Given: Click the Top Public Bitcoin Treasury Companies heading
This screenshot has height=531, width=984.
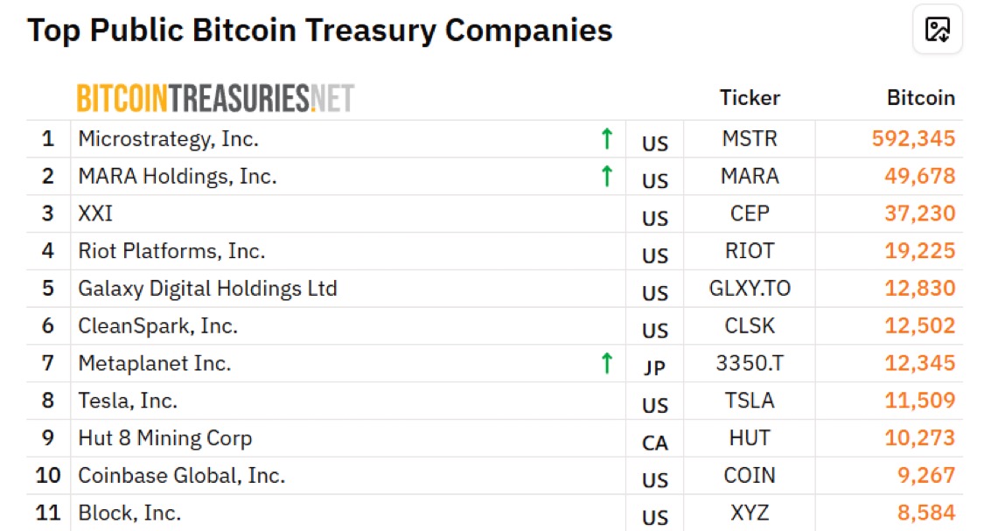Looking at the screenshot, I should click(320, 31).
